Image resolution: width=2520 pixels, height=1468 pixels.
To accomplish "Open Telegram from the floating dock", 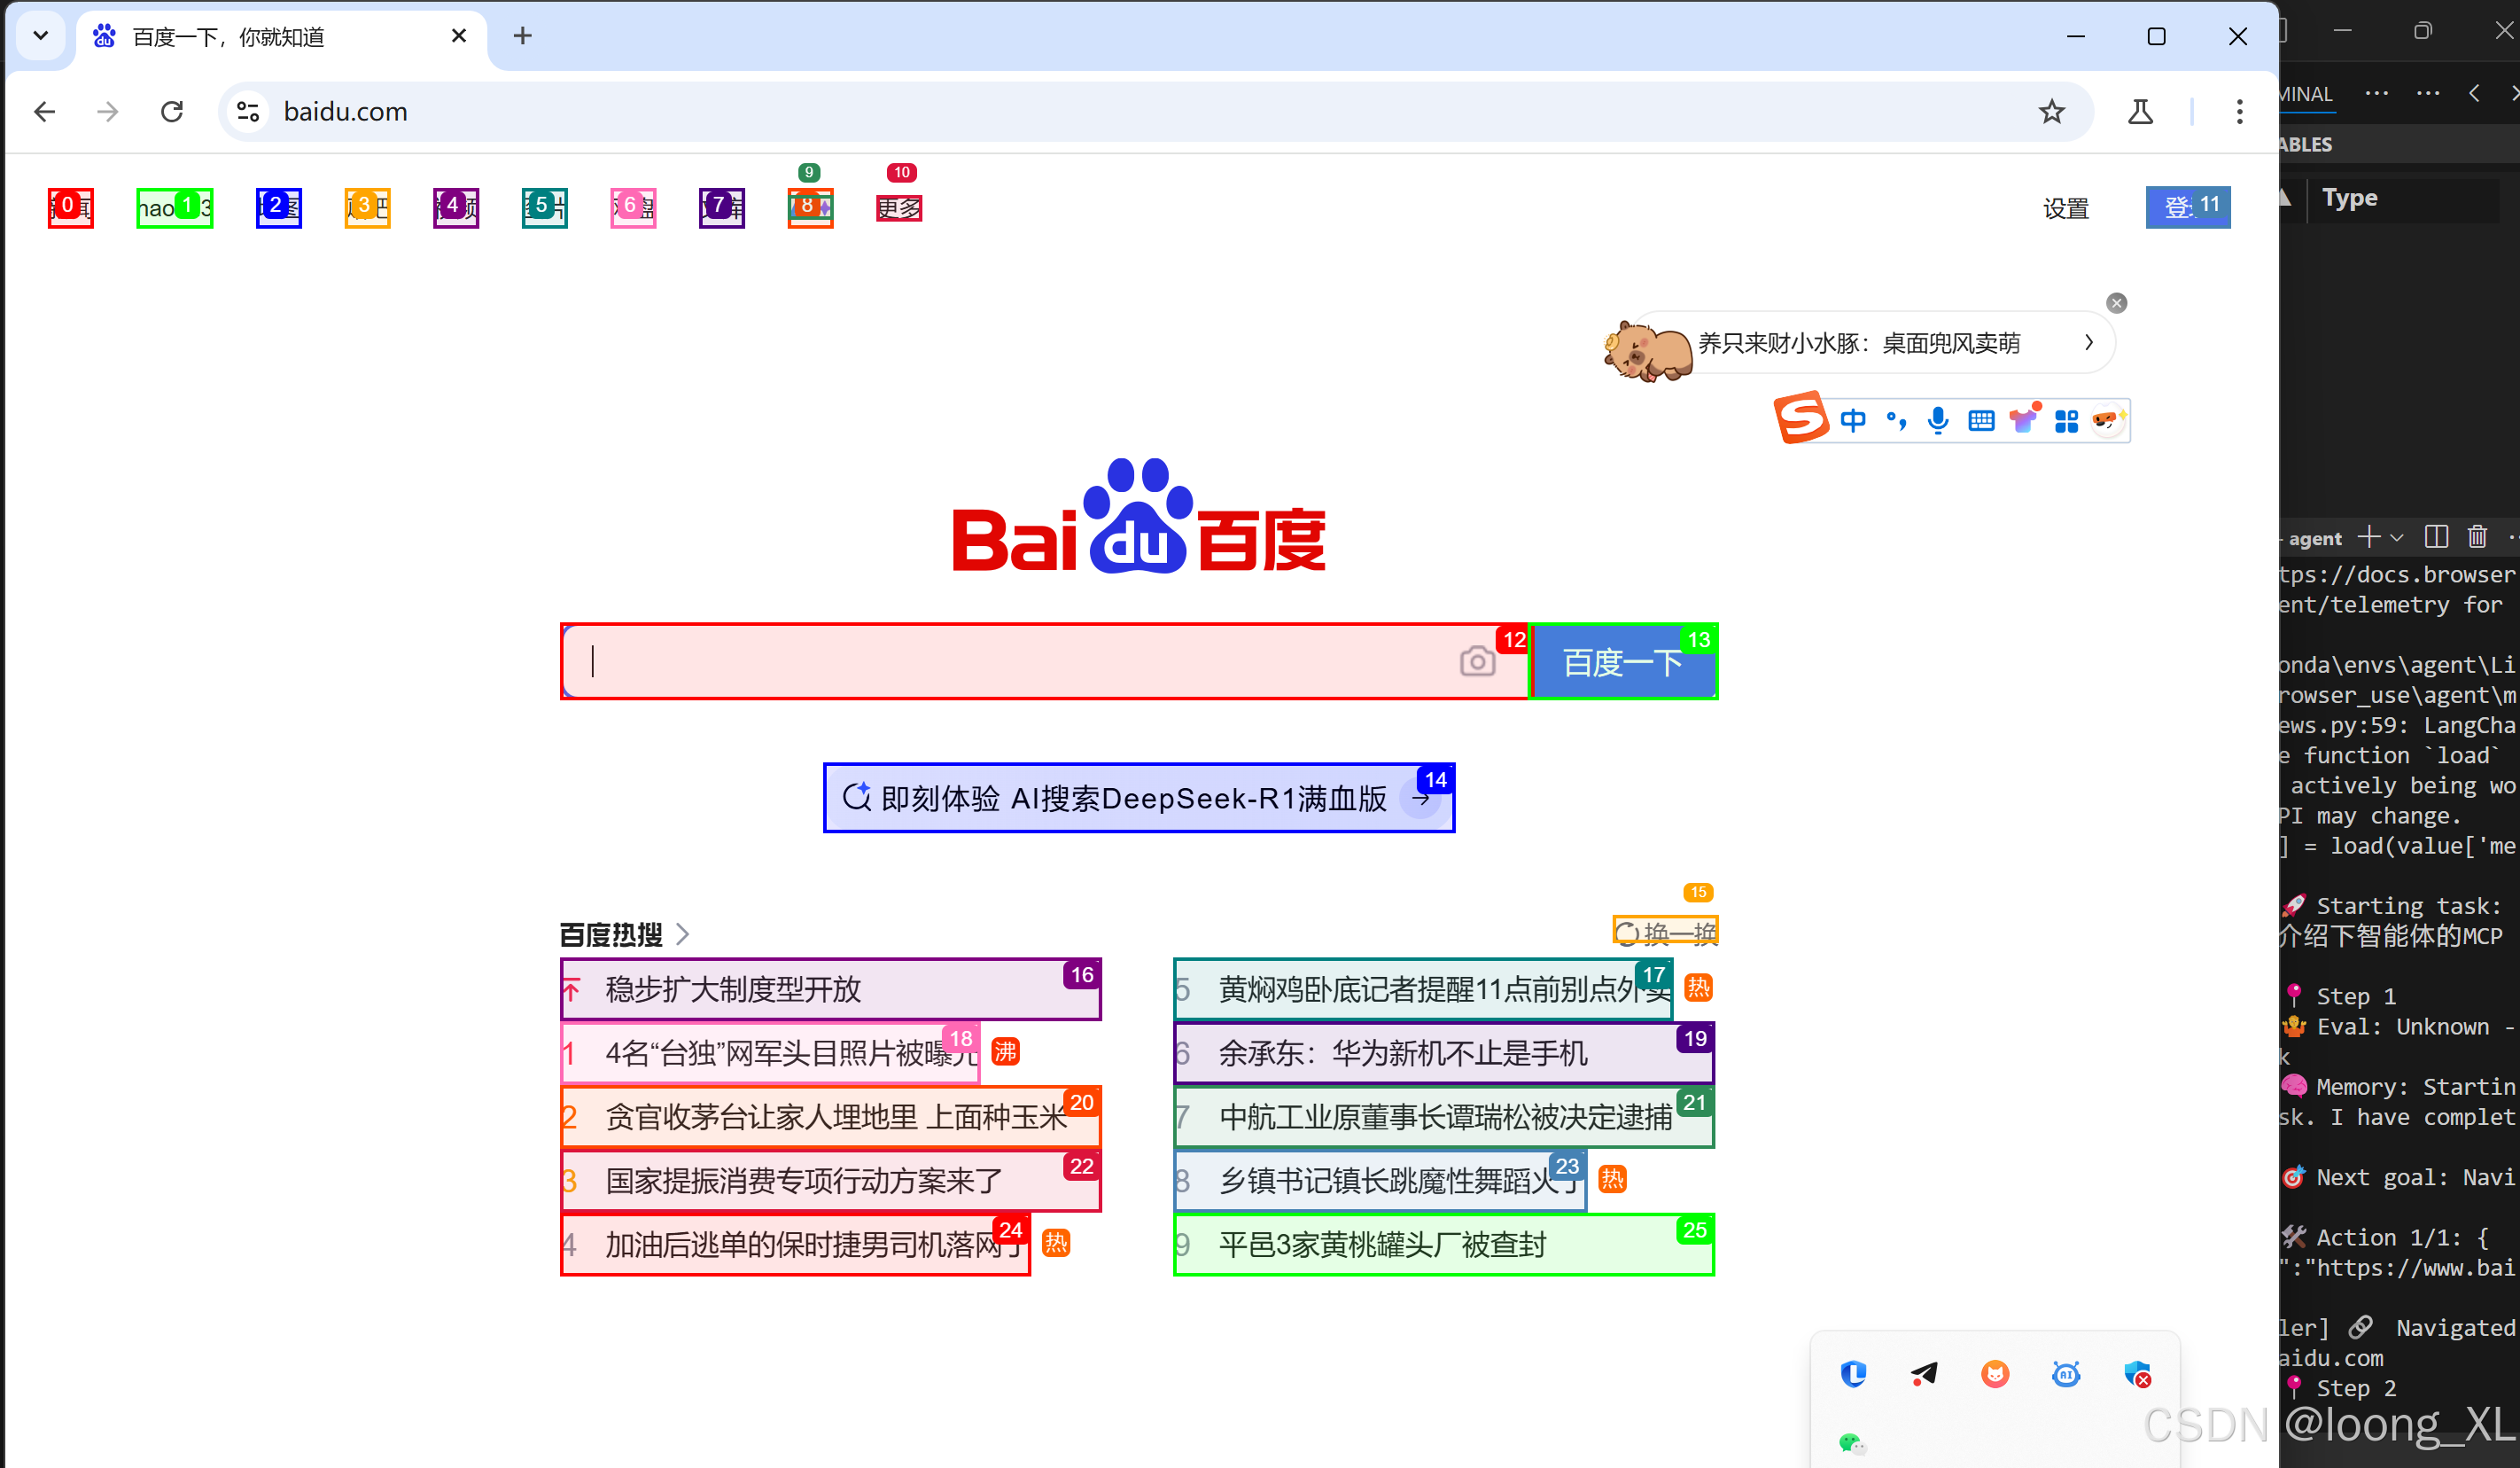I will 1923,1374.
